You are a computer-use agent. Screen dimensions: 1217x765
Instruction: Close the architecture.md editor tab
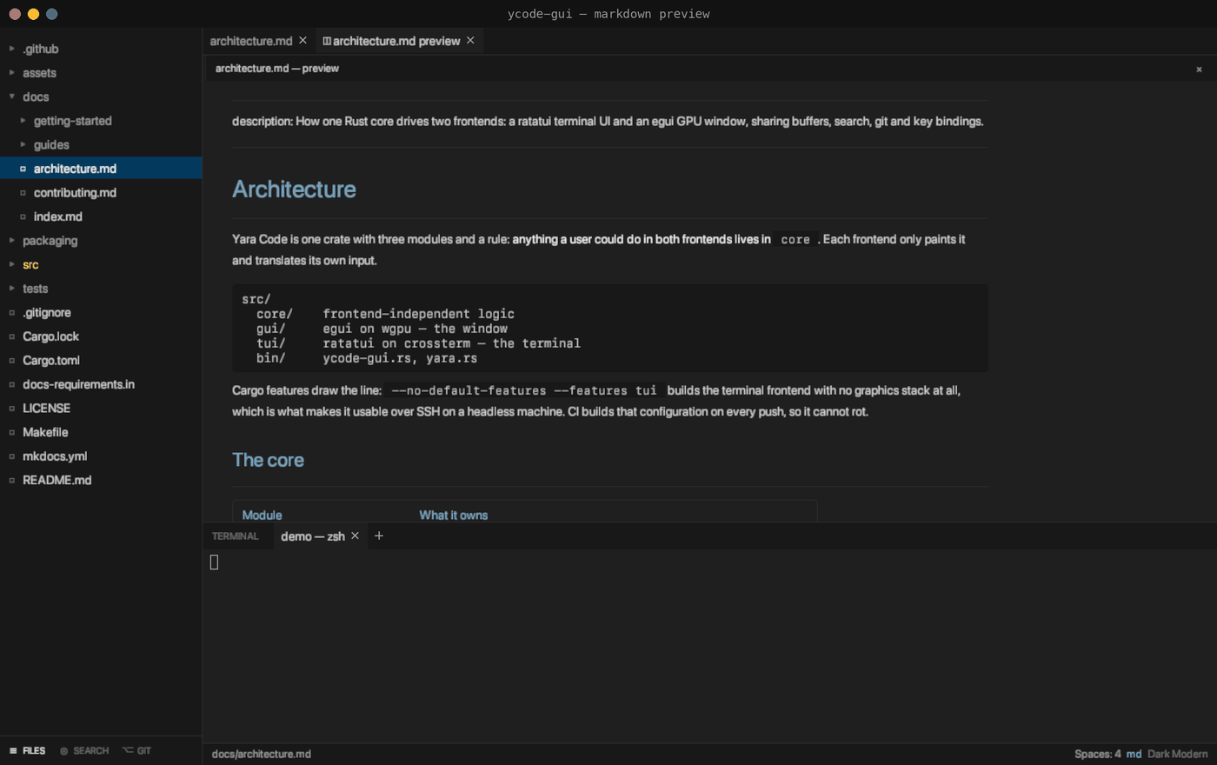point(303,40)
